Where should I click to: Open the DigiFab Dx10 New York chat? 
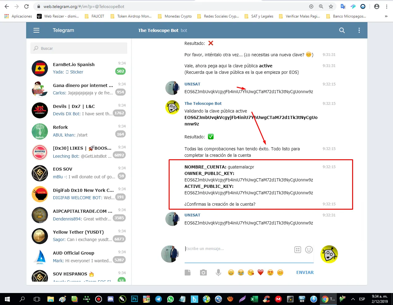(79, 194)
